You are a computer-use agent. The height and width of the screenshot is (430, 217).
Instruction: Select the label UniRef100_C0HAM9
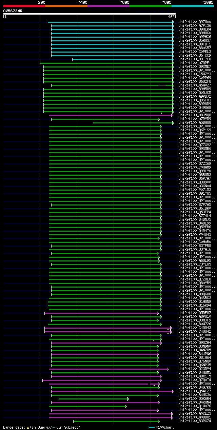(195, 168)
